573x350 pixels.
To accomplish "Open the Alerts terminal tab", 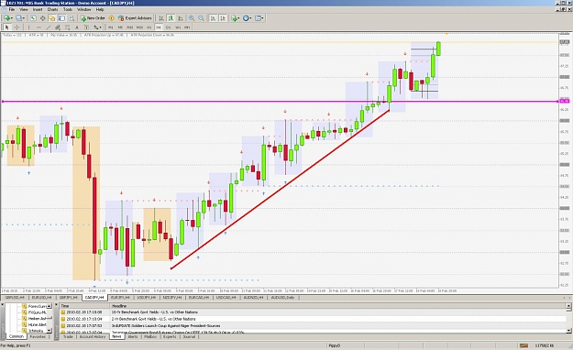I will [x=133, y=337].
